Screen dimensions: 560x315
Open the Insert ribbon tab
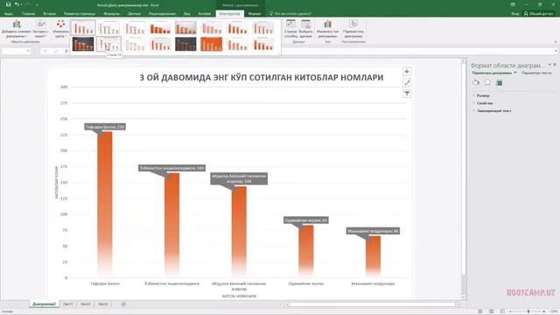[50, 14]
